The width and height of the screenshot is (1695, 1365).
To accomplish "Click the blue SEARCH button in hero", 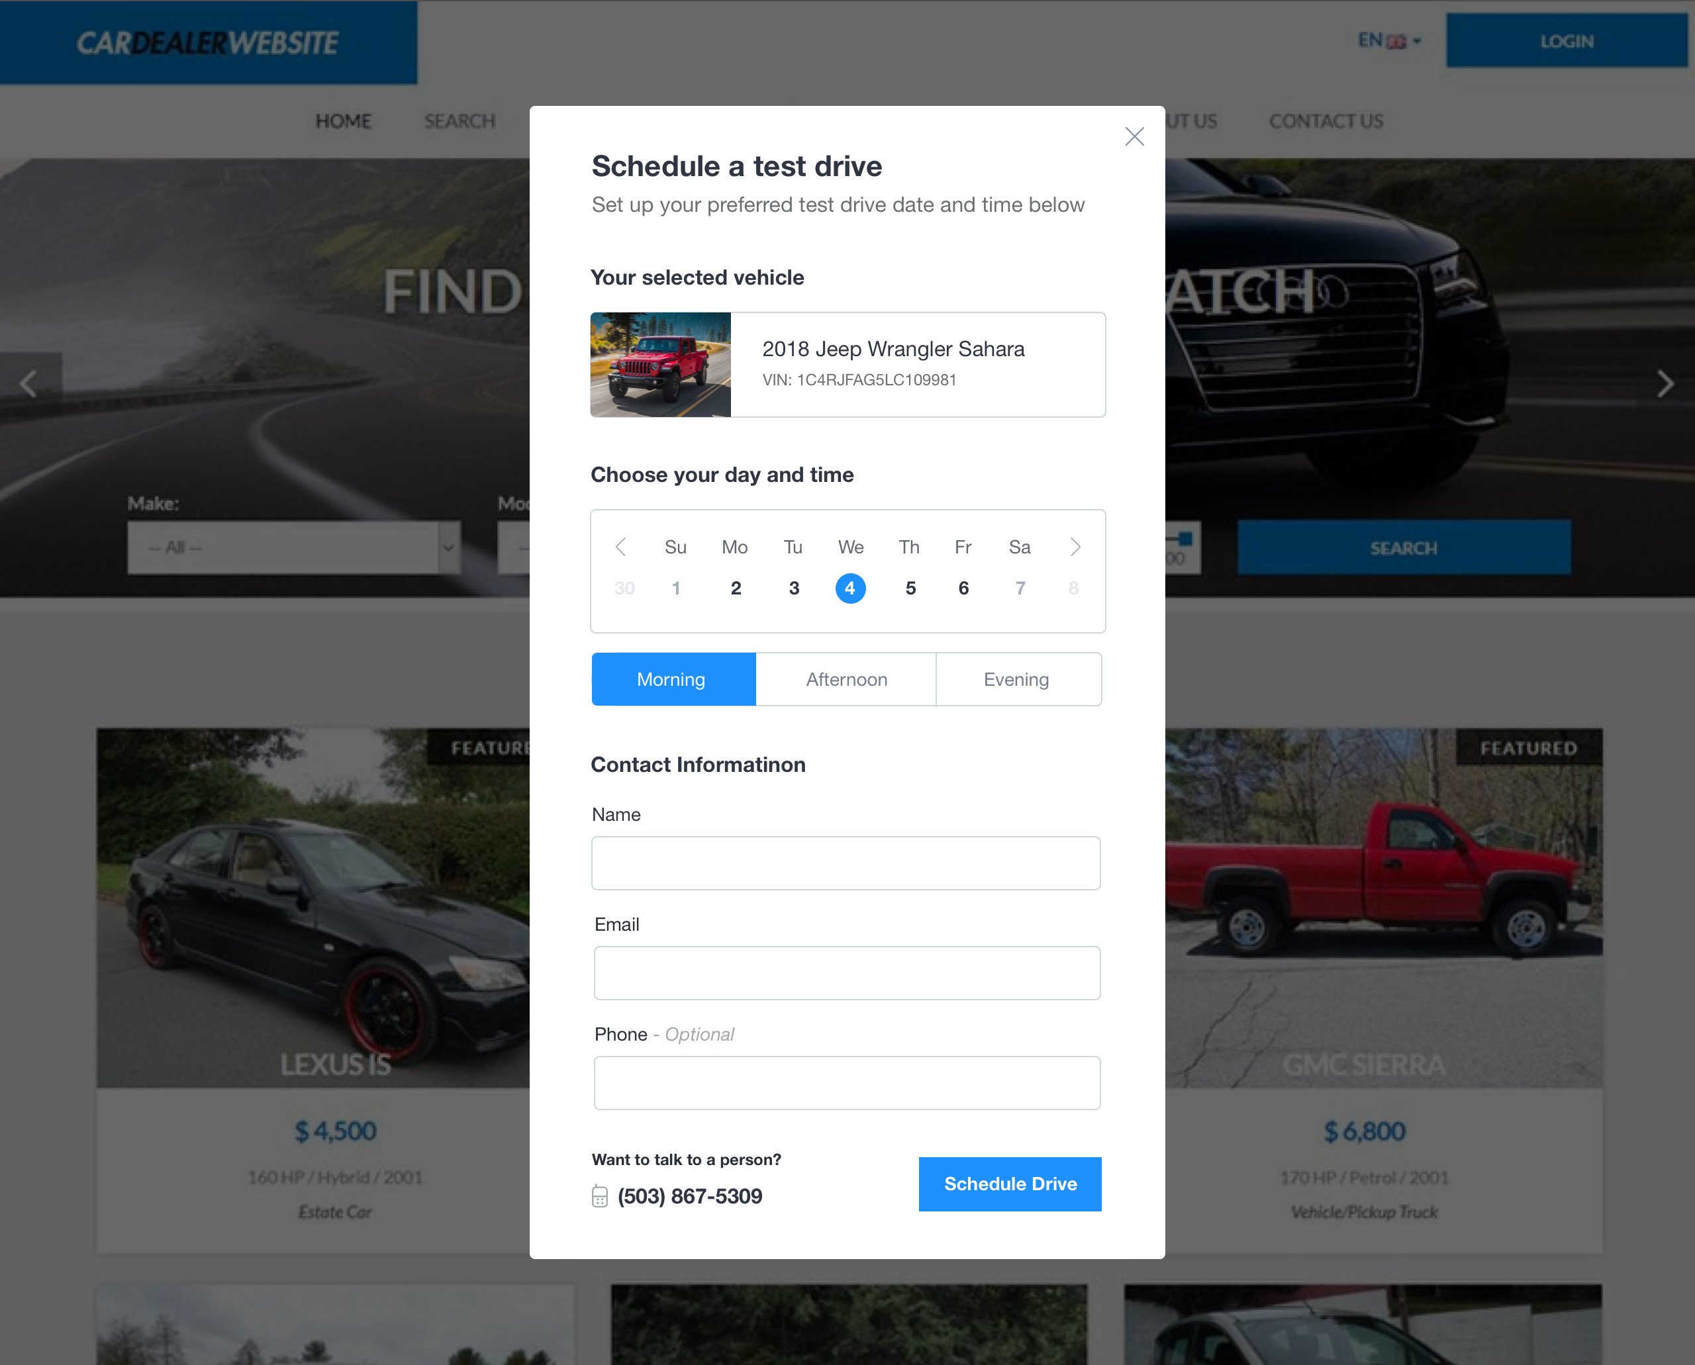I will point(1404,547).
